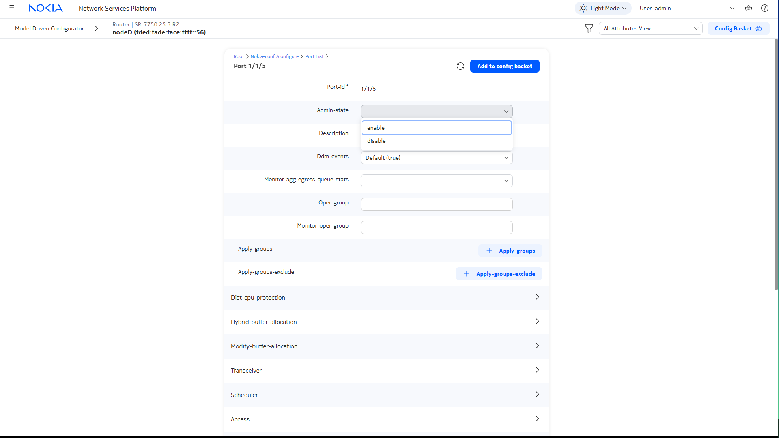Open the All Attributes View dropdown

point(650,28)
